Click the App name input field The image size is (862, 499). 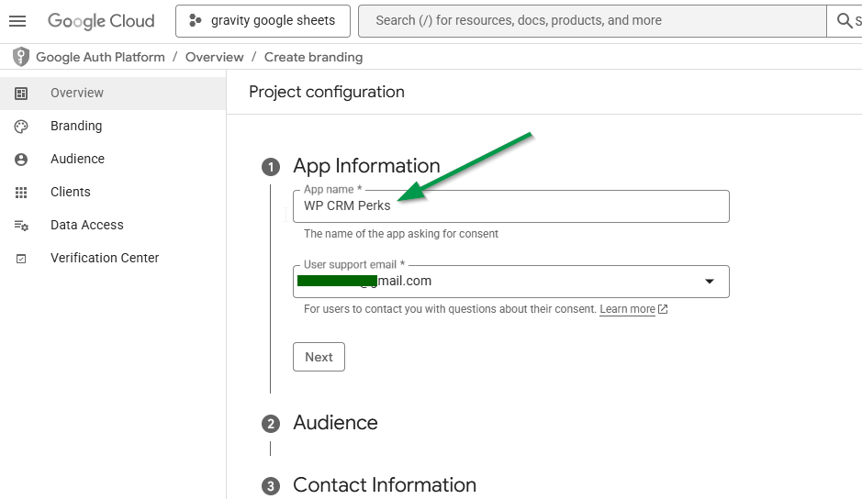(x=511, y=206)
